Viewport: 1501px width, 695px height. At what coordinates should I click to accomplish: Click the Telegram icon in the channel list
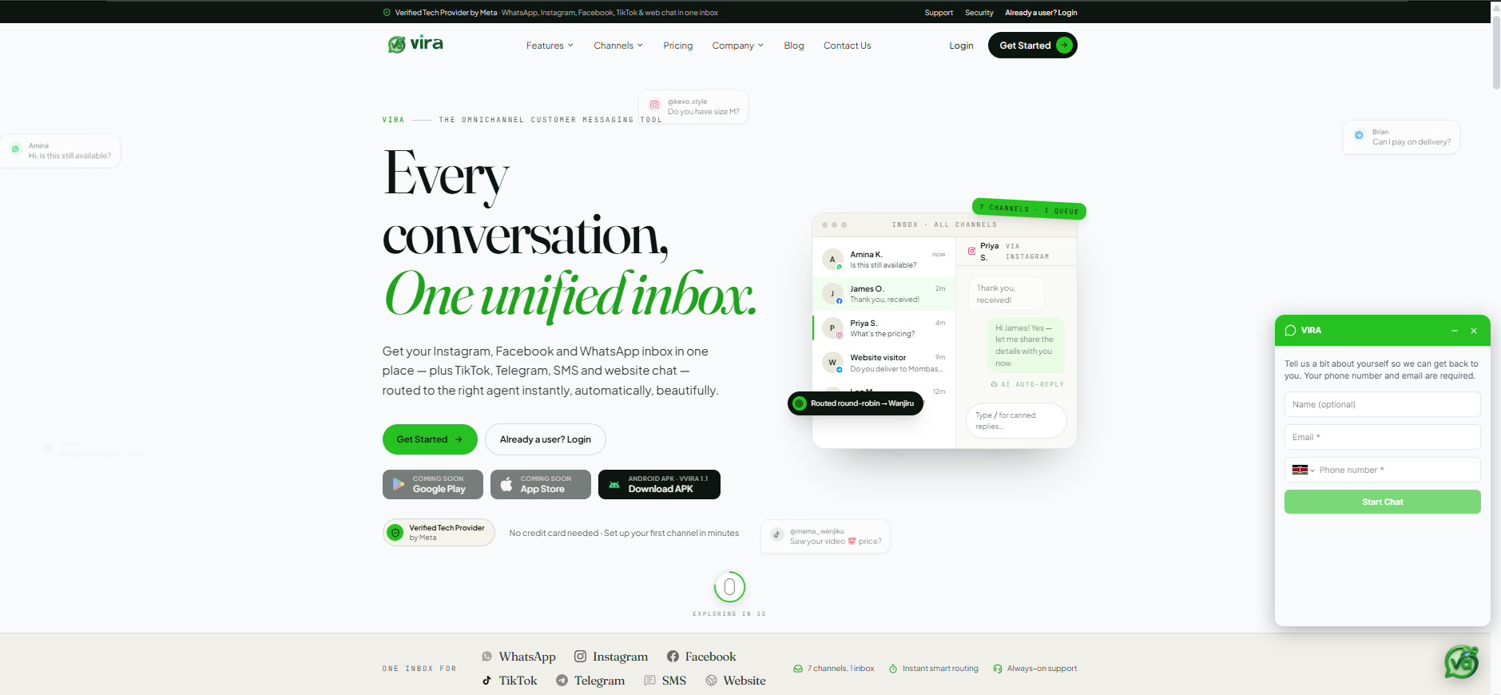pyautogui.click(x=562, y=681)
